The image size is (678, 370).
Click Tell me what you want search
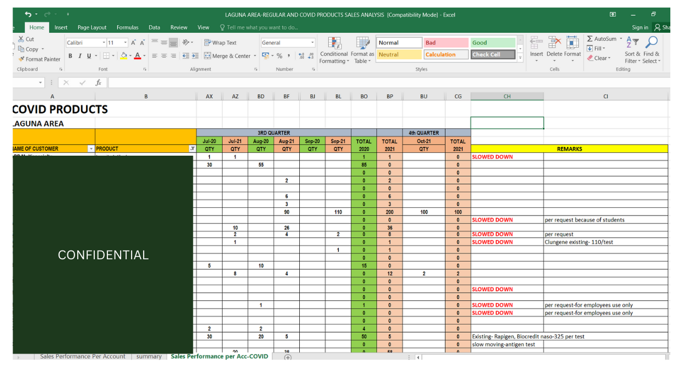click(x=259, y=27)
